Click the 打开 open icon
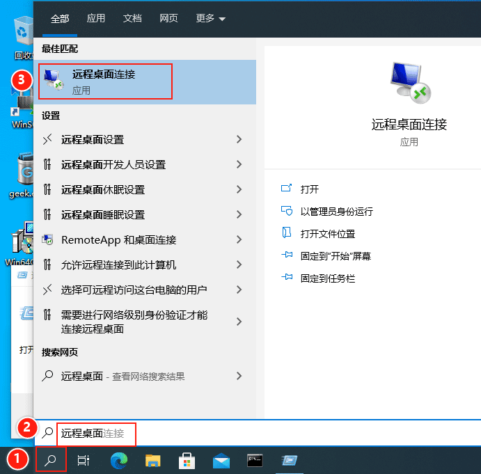Viewport: 481px width, 474px height. (x=286, y=188)
